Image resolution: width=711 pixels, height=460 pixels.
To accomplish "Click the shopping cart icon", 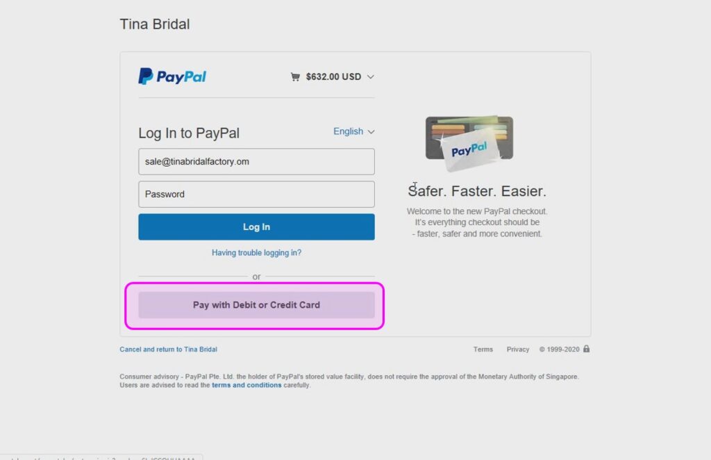I will pyautogui.click(x=295, y=76).
